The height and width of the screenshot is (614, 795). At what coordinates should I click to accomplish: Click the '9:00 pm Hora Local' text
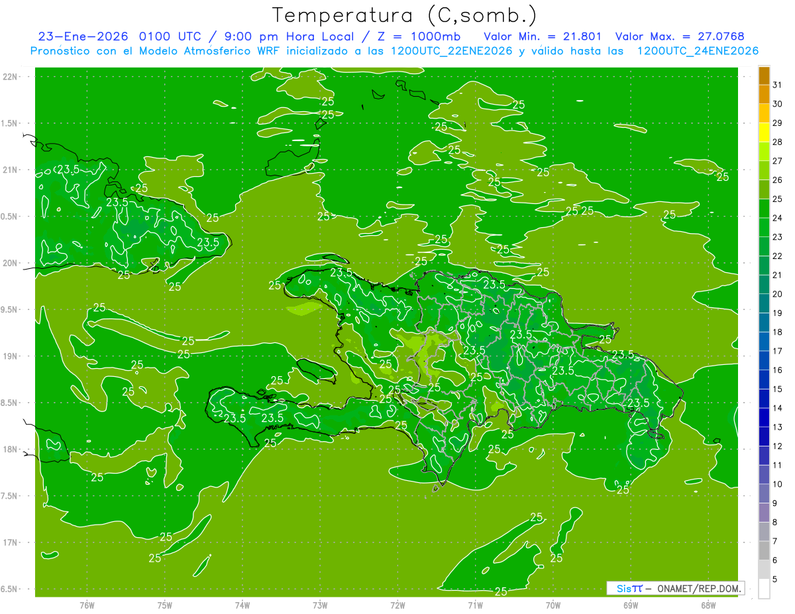[290, 36]
